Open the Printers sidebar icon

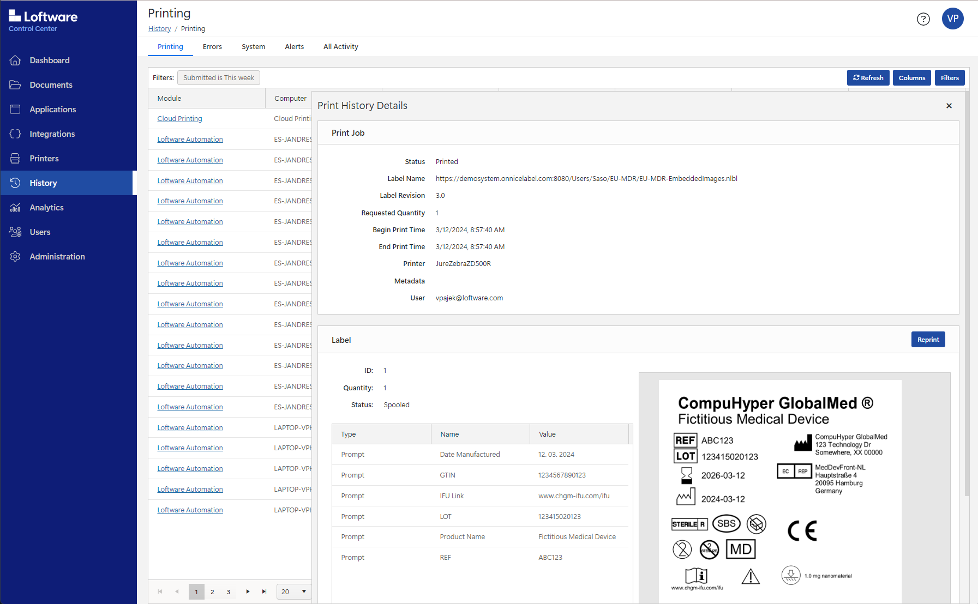15,159
